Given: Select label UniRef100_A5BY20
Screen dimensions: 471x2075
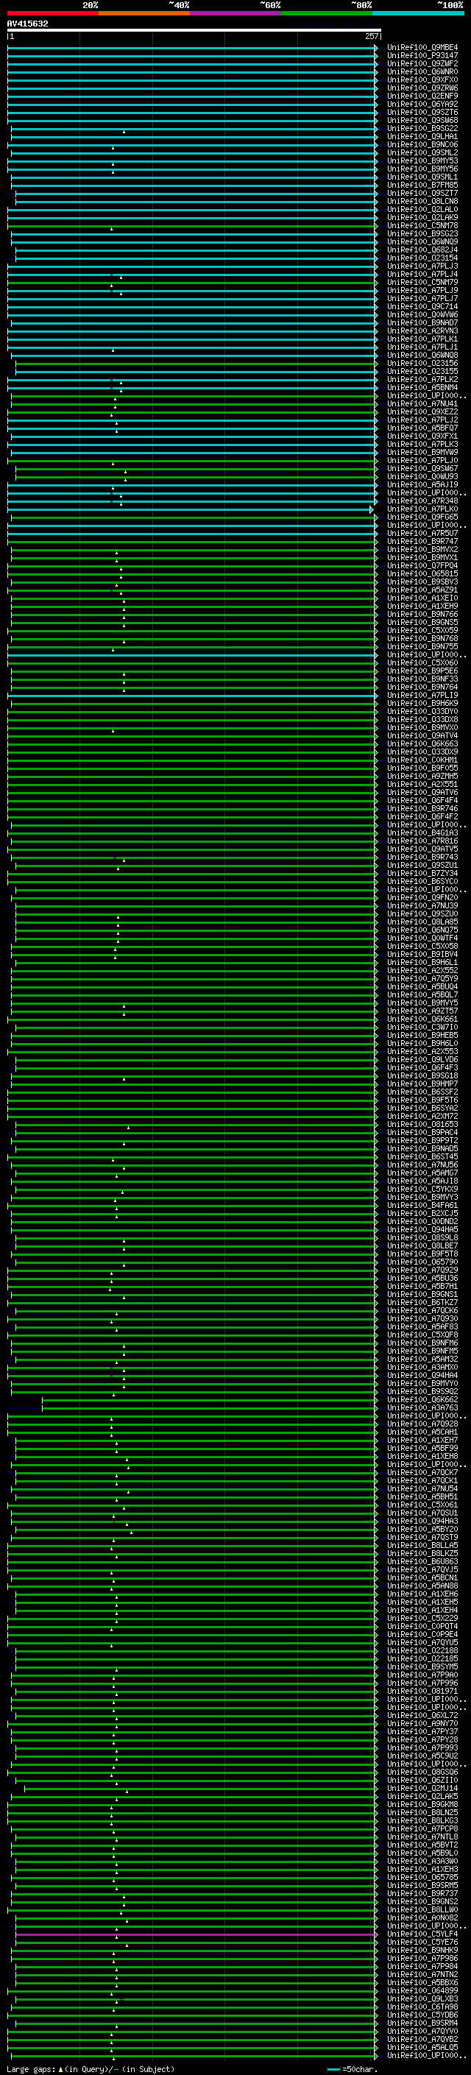Looking at the screenshot, I should point(422,1529).
